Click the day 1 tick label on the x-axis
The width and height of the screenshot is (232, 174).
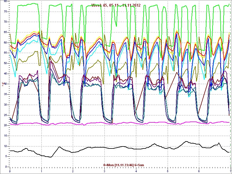[x=41, y=171]
